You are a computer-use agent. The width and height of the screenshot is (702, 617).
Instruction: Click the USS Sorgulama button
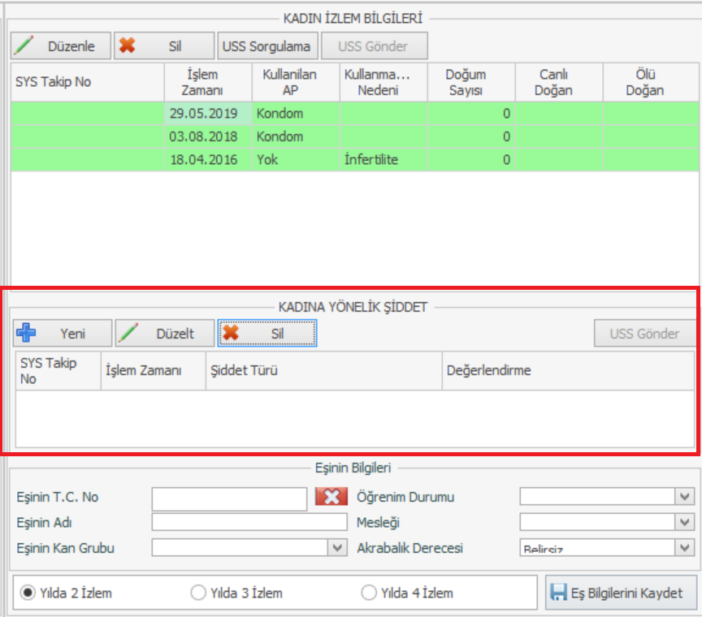(266, 46)
